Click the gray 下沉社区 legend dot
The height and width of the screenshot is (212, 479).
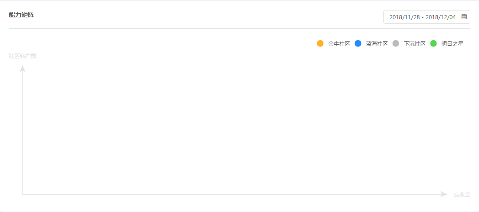(x=396, y=43)
